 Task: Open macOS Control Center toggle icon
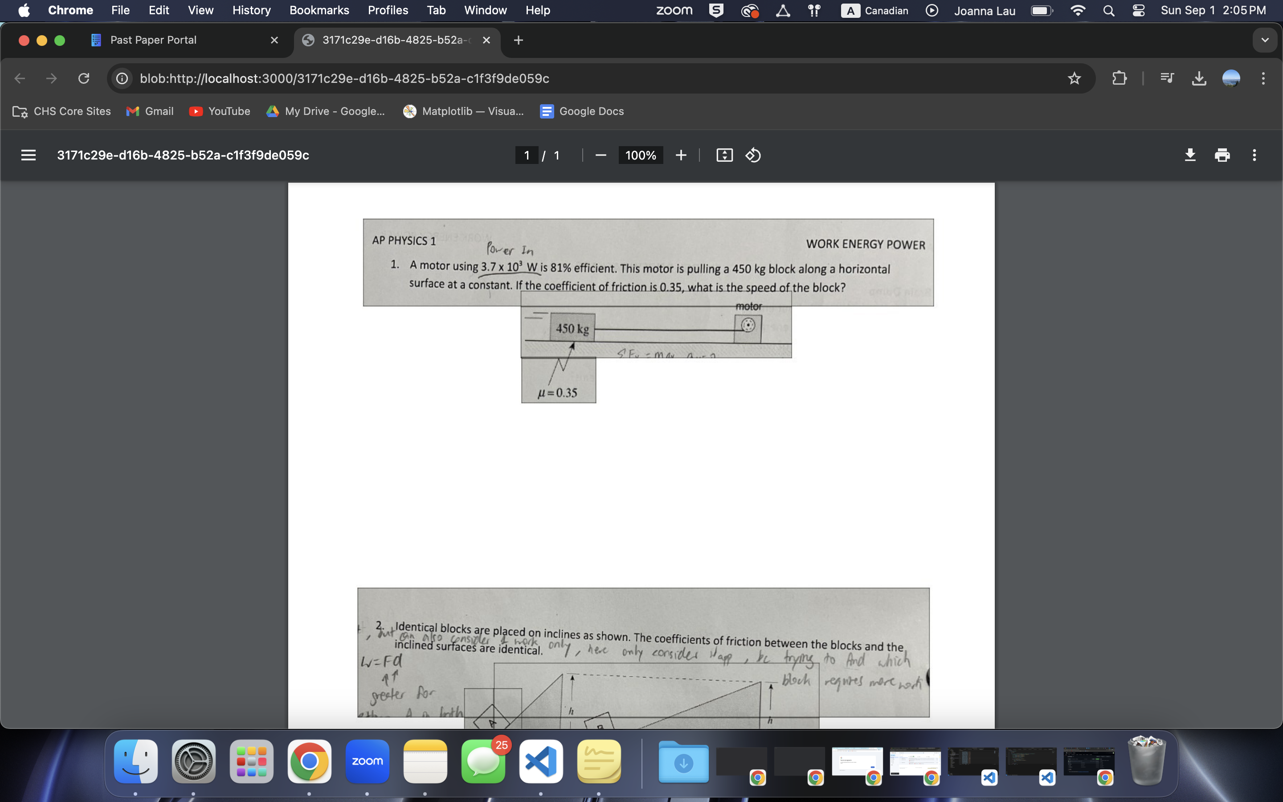1138,10
